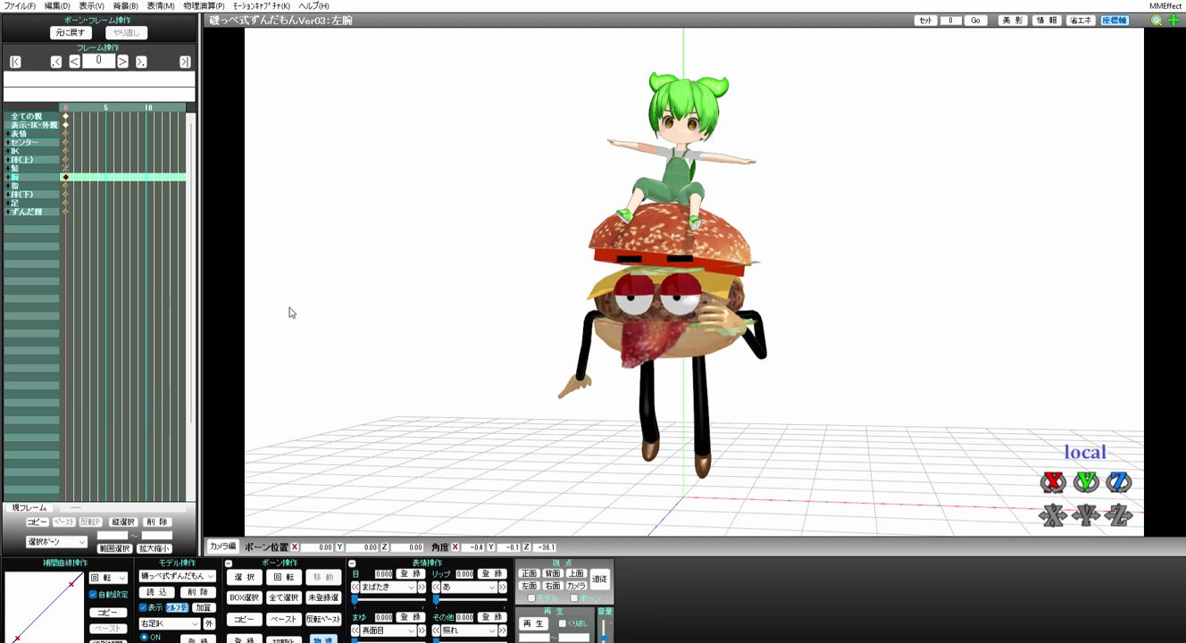Screen dimensions: 1186x643
Task: Collapse the facial expression panel minus icon
Action: 352,564
